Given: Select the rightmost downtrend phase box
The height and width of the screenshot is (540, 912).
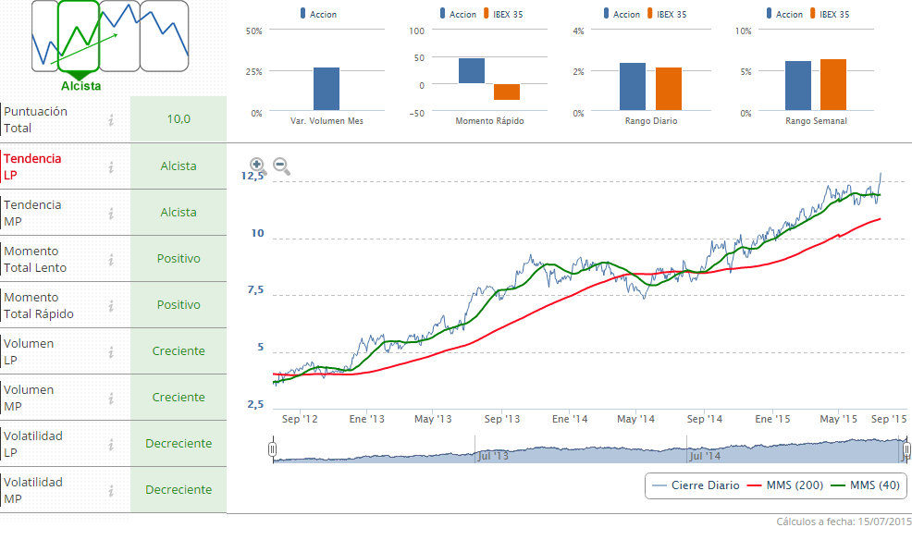Looking at the screenshot, I should click(x=164, y=36).
